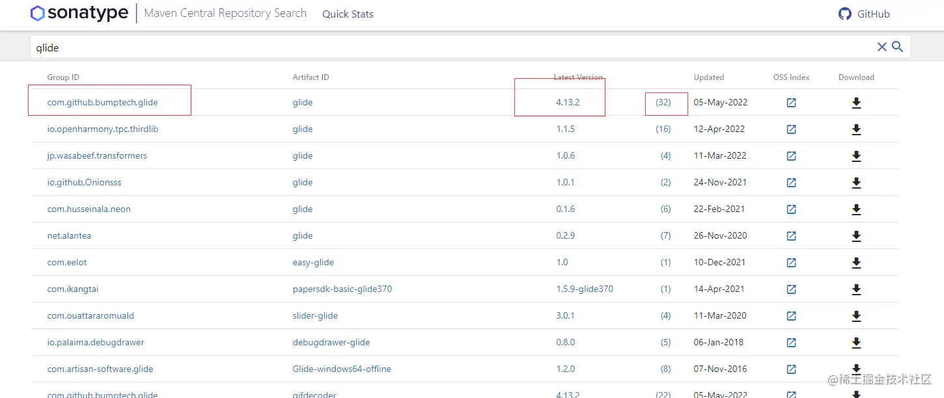
Task: Open artifact debugdrawer-glide
Action: tap(331, 343)
